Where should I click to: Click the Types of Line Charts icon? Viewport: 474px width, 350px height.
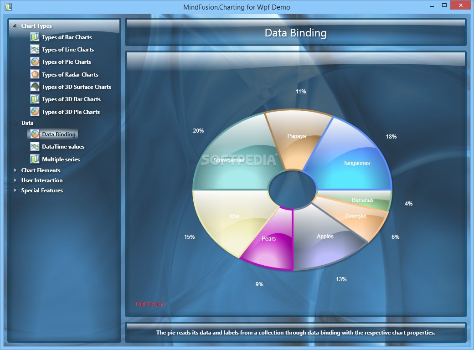[35, 49]
